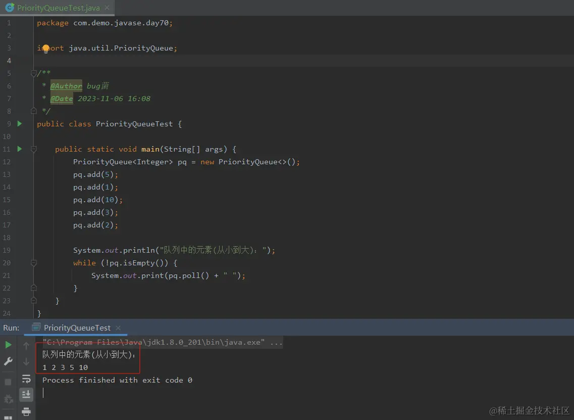Viewport: 574px width, 420px height.
Task: Click the Javadoc fold end marker at line 8
Action: [34, 111]
